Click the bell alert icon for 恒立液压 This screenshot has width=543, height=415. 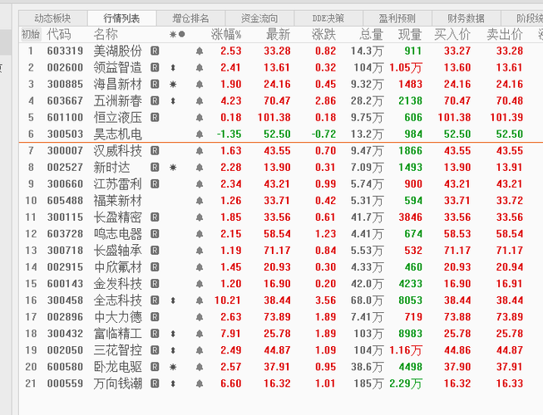(200, 118)
